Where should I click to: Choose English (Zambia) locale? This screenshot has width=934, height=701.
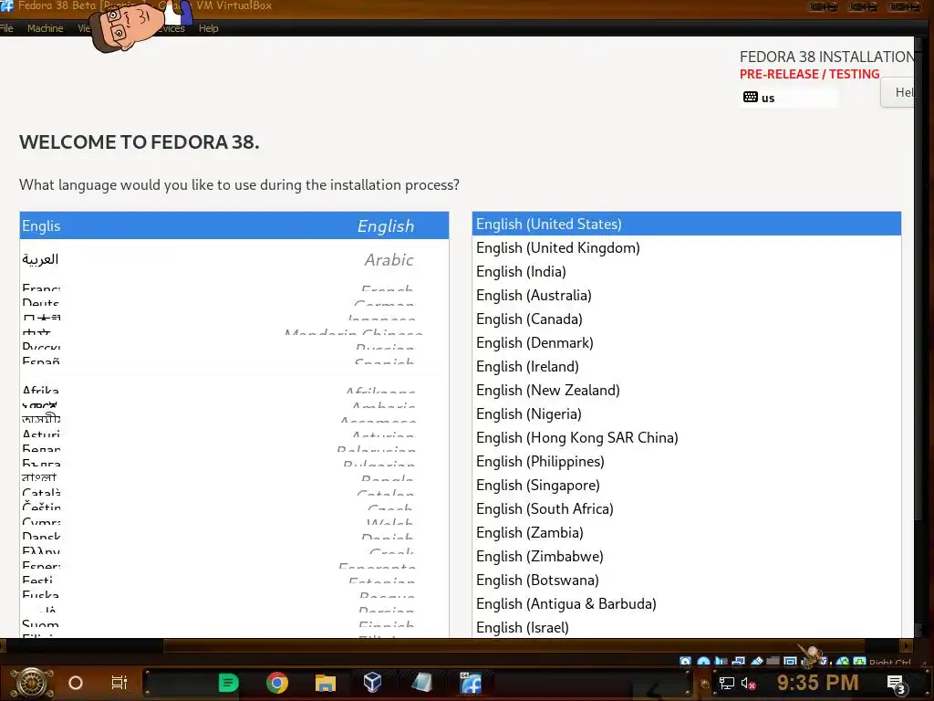686,532
